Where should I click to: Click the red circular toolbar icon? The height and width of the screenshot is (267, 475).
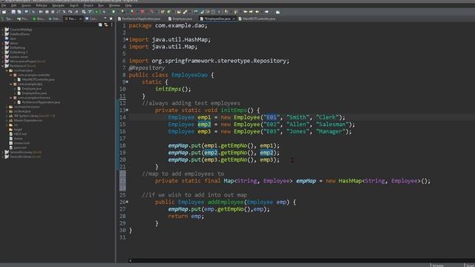[142, 12]
